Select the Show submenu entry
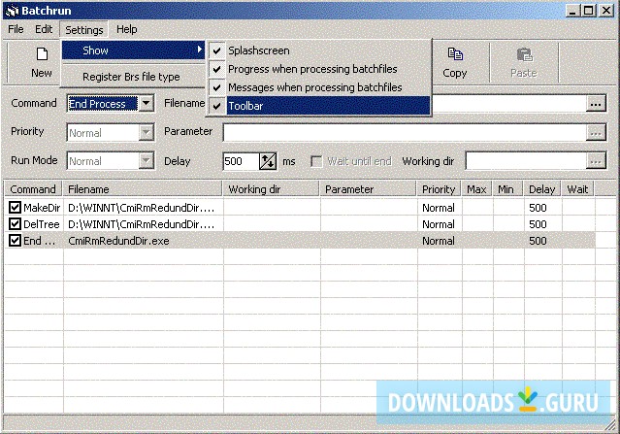Screen dimensions: 620x434 tap(133, 50)
